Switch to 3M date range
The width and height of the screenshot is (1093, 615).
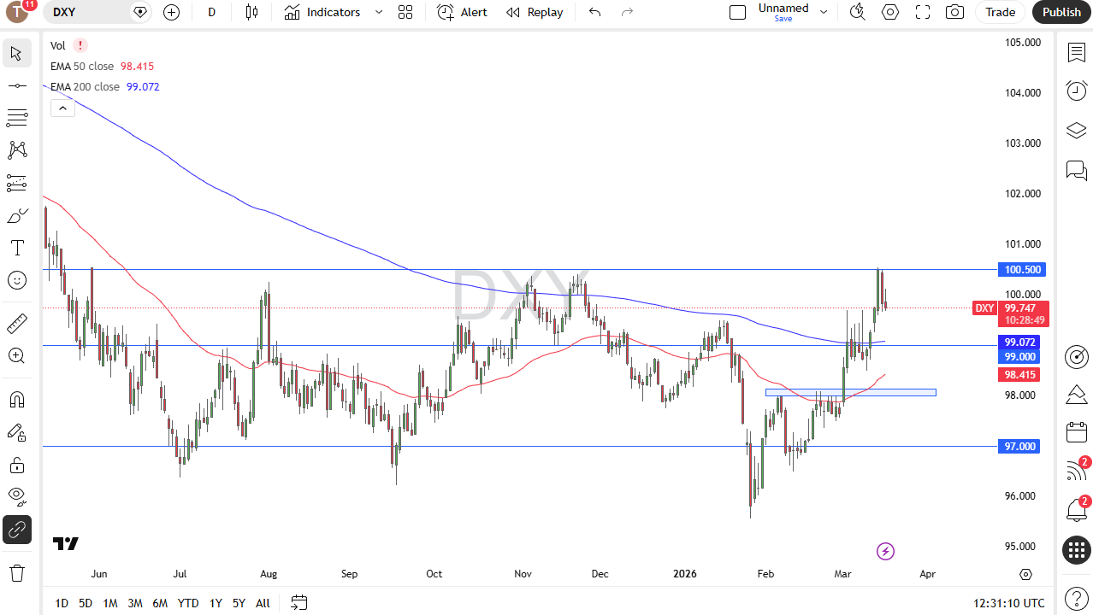[135, 603]
